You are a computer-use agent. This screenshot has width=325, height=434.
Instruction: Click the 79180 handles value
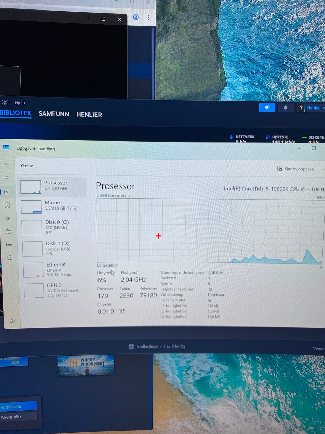pyautogui.click(x=148, y=295)
